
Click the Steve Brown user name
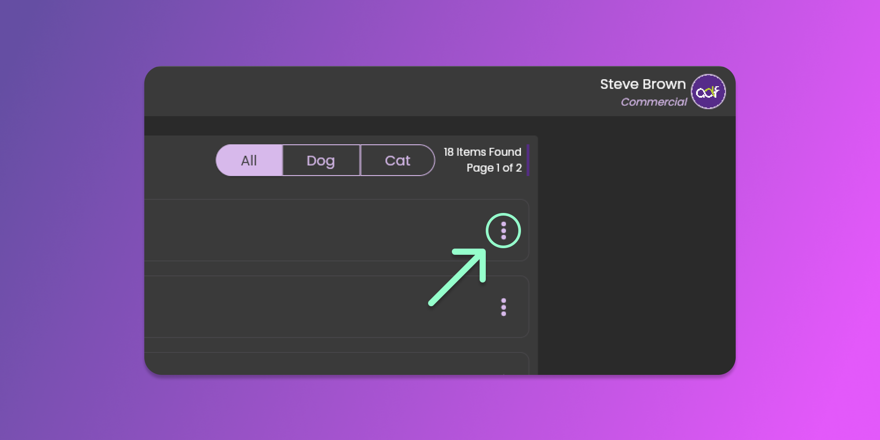(642, 84)
